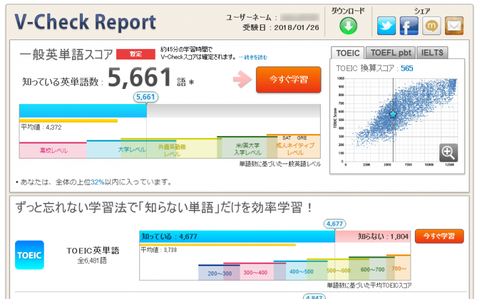Share report via Twitter icon

pos(387,26)
